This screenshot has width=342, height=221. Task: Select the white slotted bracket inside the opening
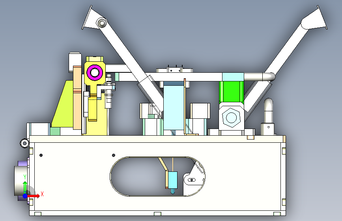tap(192, 180)
